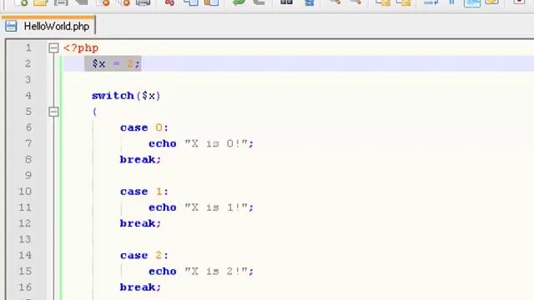Click the Zoom Out magnifier toolbar icon
Viewport: 534px width, 300px height.
pos(355,2)
